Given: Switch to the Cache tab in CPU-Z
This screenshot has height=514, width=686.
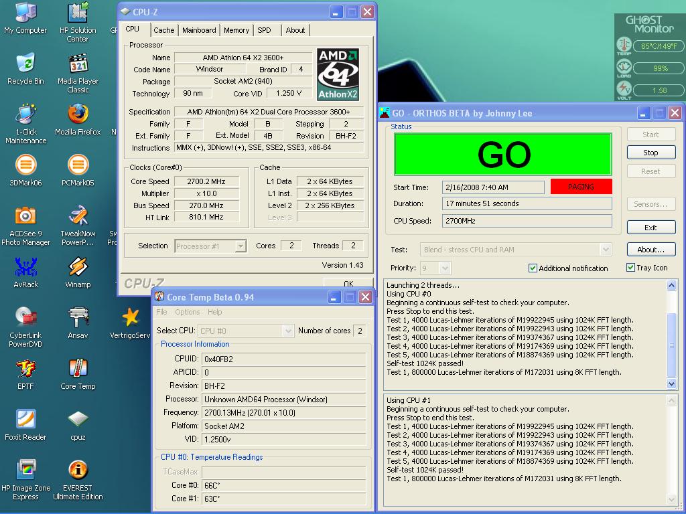Looking at the screenshot, I should pos(164,30).
